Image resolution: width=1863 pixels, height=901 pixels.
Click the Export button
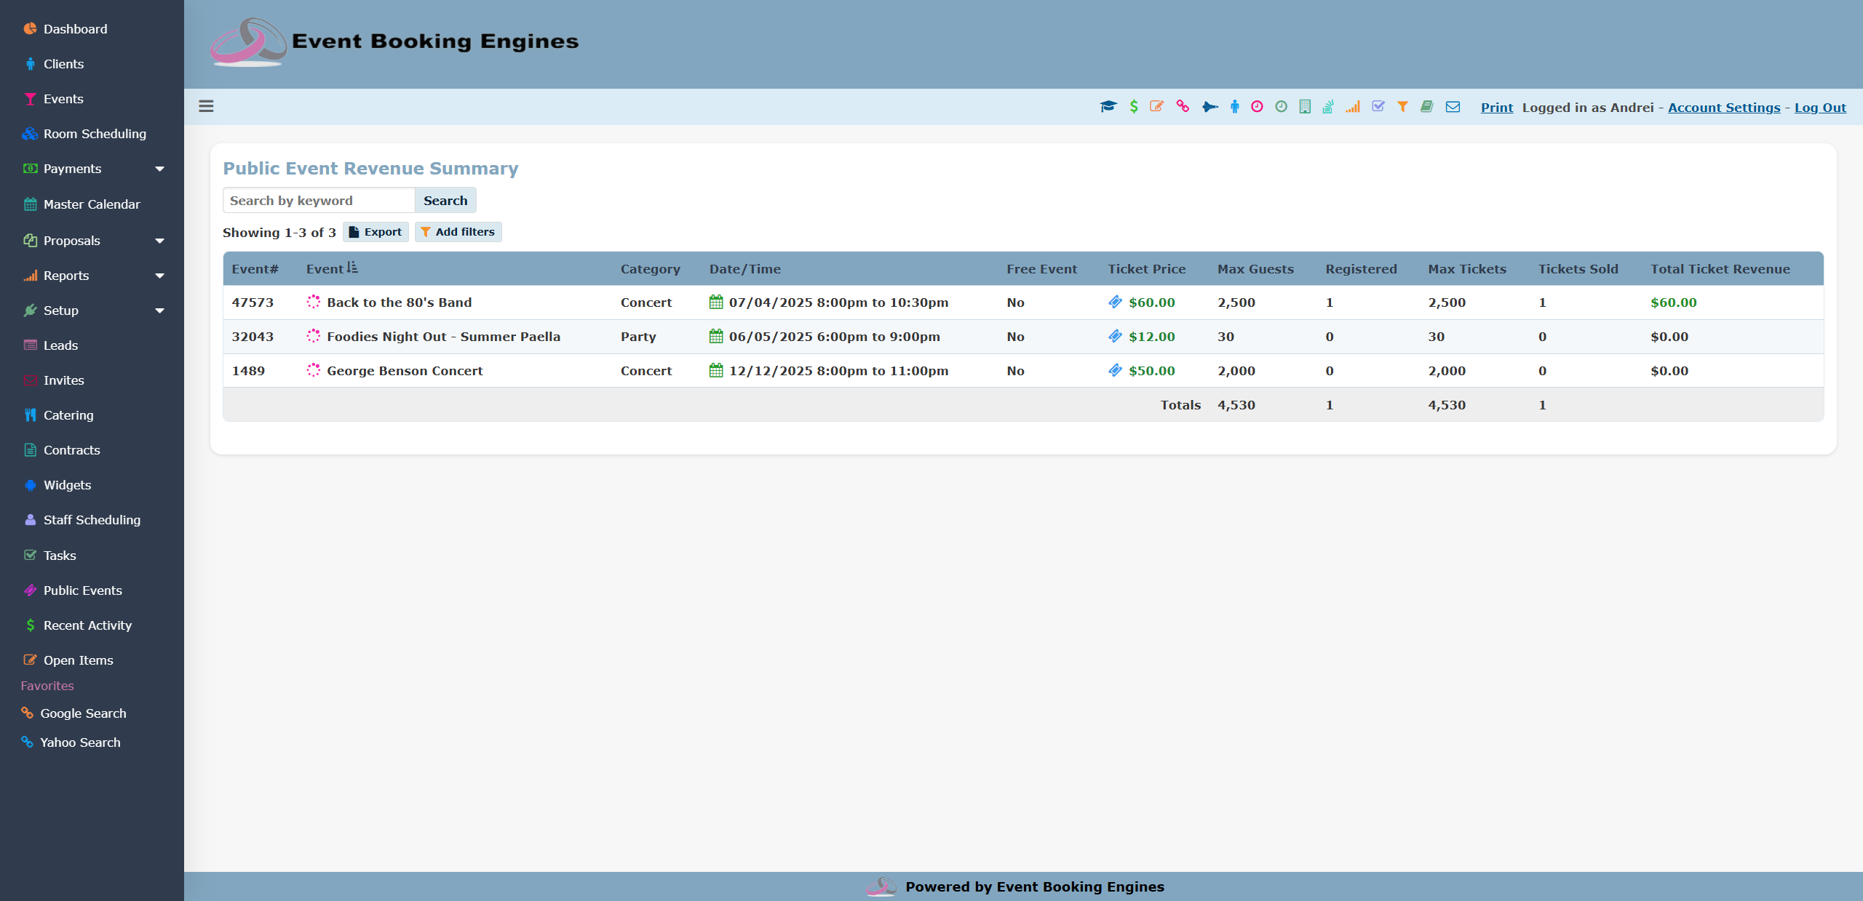376,232
